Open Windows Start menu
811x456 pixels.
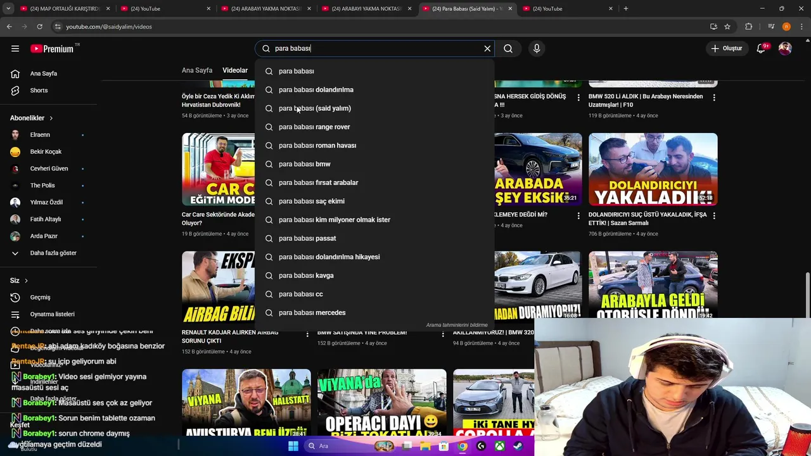[x=293, y=446]
